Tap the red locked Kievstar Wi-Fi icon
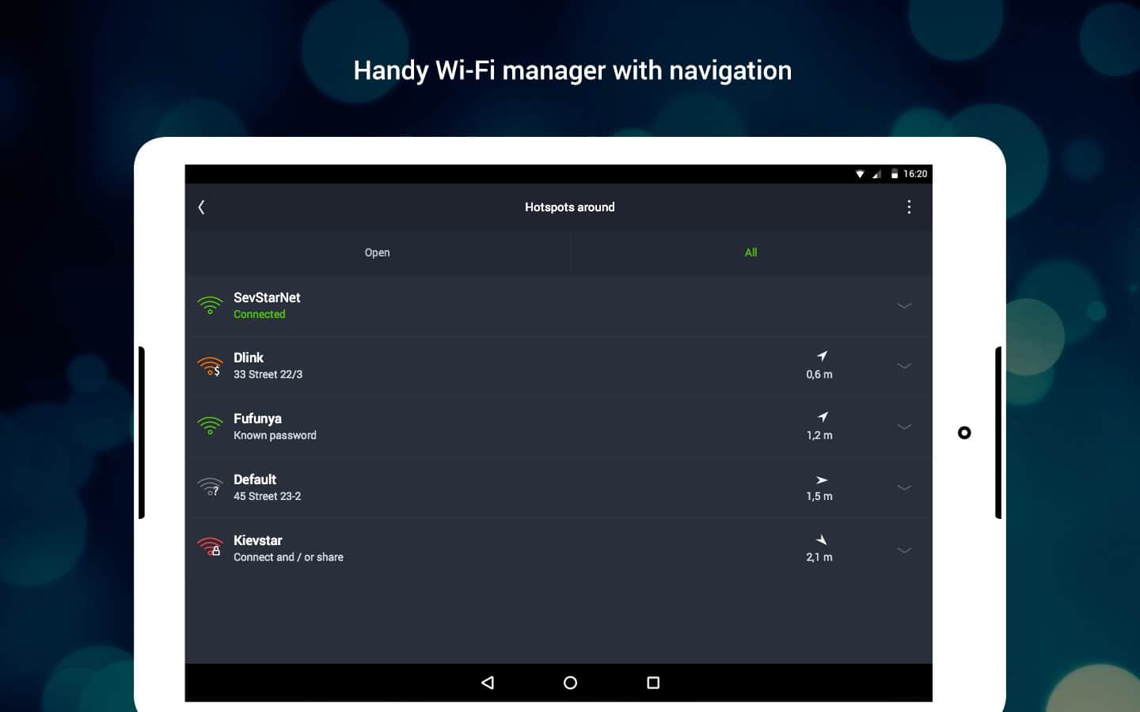Viewport: 1140px width, 712px height. pyautogui.click(x=210, y=547)
